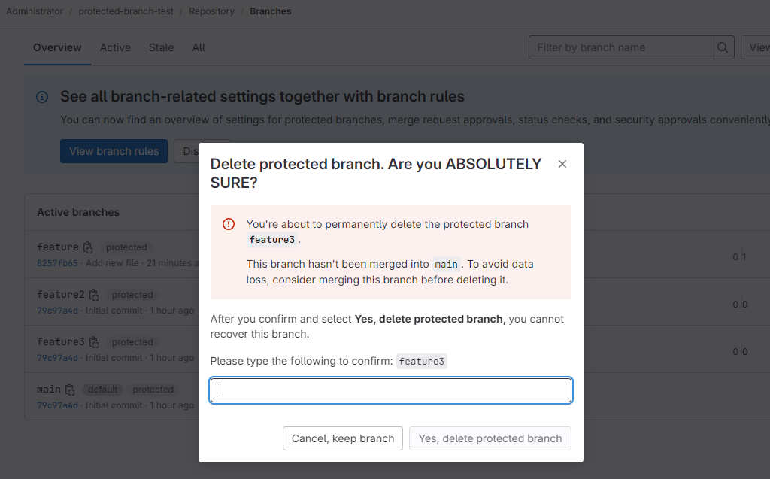Switch to the Overview tab
Image resolution: width=770 pixels, height=479 pixels.
coord(57,47)
